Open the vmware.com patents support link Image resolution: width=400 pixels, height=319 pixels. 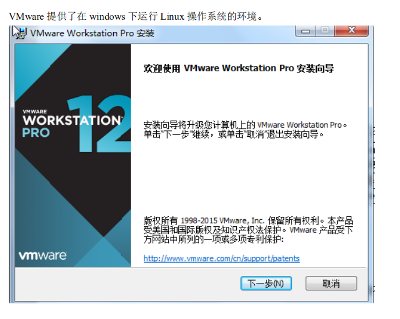(x=221, y=258)
